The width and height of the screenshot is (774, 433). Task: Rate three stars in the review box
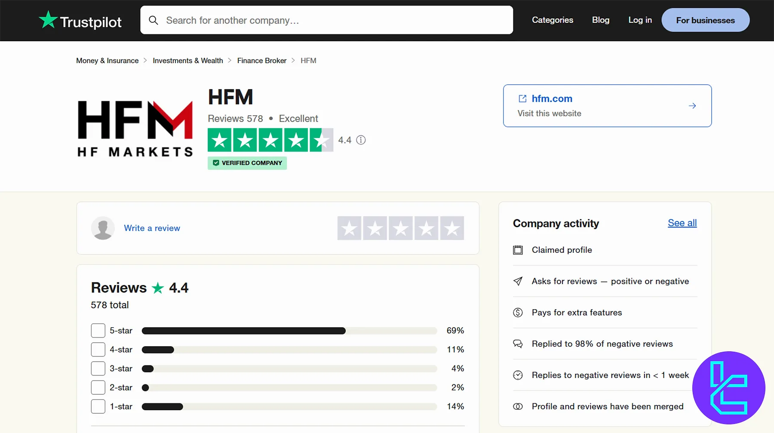pyautogui.click(x=401, y=228)
